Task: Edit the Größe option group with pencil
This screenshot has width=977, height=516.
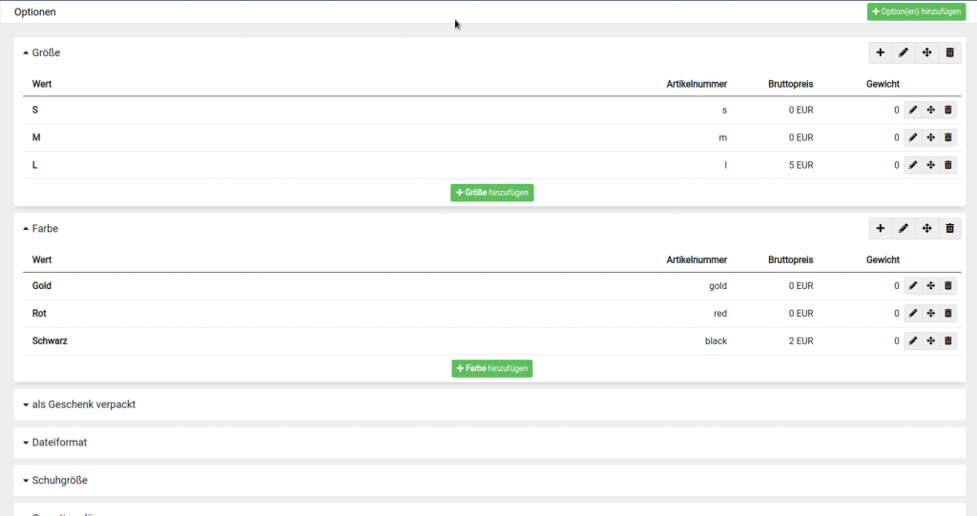Action: point(904,52)
